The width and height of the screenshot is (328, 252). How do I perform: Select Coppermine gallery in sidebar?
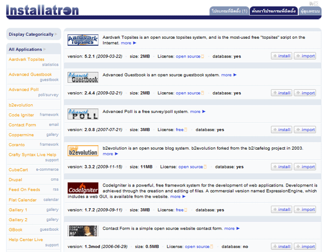[x=21, y=135]
